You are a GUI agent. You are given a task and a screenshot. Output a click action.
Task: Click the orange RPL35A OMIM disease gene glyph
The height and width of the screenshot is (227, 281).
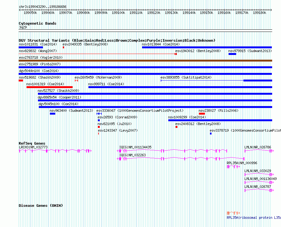click(234, 213)
